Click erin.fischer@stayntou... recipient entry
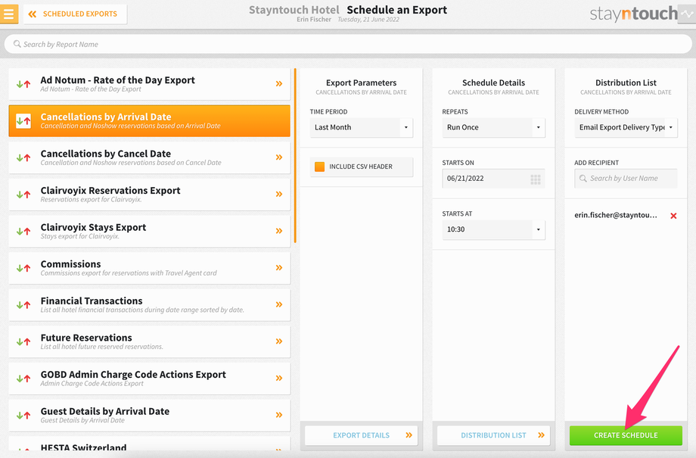Screen dimensions: 696x458 [x=616, y=215]
